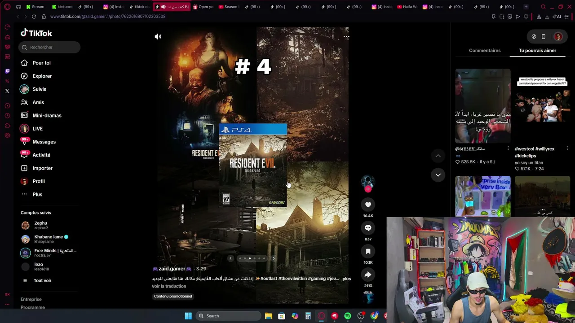This screenshot has height=323, width=575.
Task: Click Voir la traduction under the caption
Action: click(169, 286)
